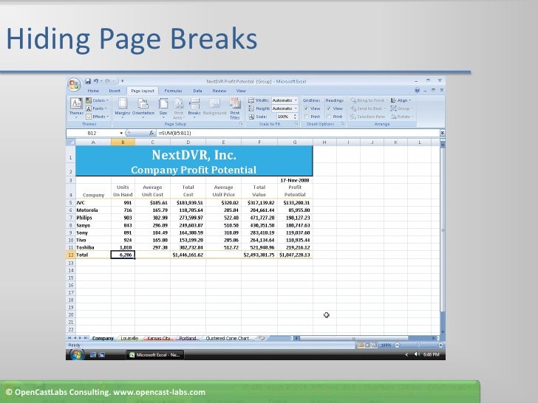Open the Office Button menu
538x403 pixels.
74,84
